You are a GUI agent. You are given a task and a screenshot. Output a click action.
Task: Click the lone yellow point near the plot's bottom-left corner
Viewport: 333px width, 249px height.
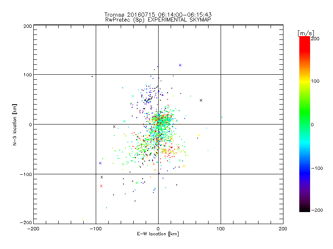(82, 219)
